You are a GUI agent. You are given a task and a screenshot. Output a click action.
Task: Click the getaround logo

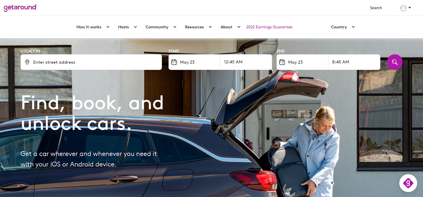pyautogui.click(x=20, y=8)
